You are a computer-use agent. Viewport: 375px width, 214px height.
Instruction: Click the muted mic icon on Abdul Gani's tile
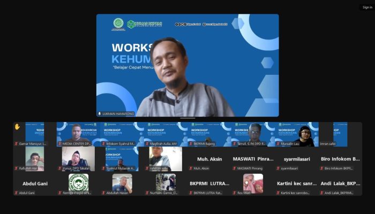[x=16, y=193]
